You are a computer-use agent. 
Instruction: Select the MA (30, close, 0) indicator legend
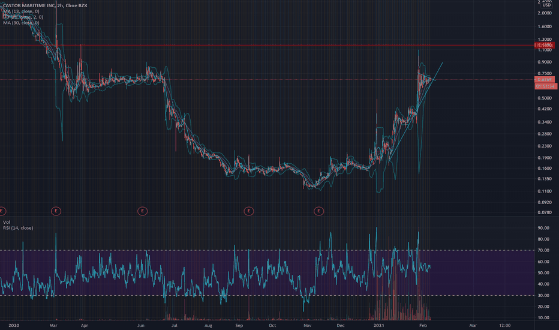tap(21, 23)
